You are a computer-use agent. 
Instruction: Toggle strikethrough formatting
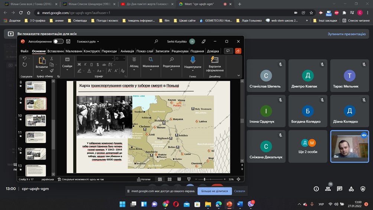click(104, 65)
